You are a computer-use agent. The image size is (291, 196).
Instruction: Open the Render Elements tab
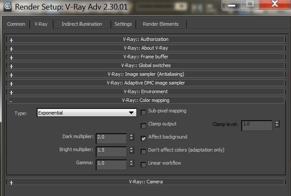pos(161,24)
